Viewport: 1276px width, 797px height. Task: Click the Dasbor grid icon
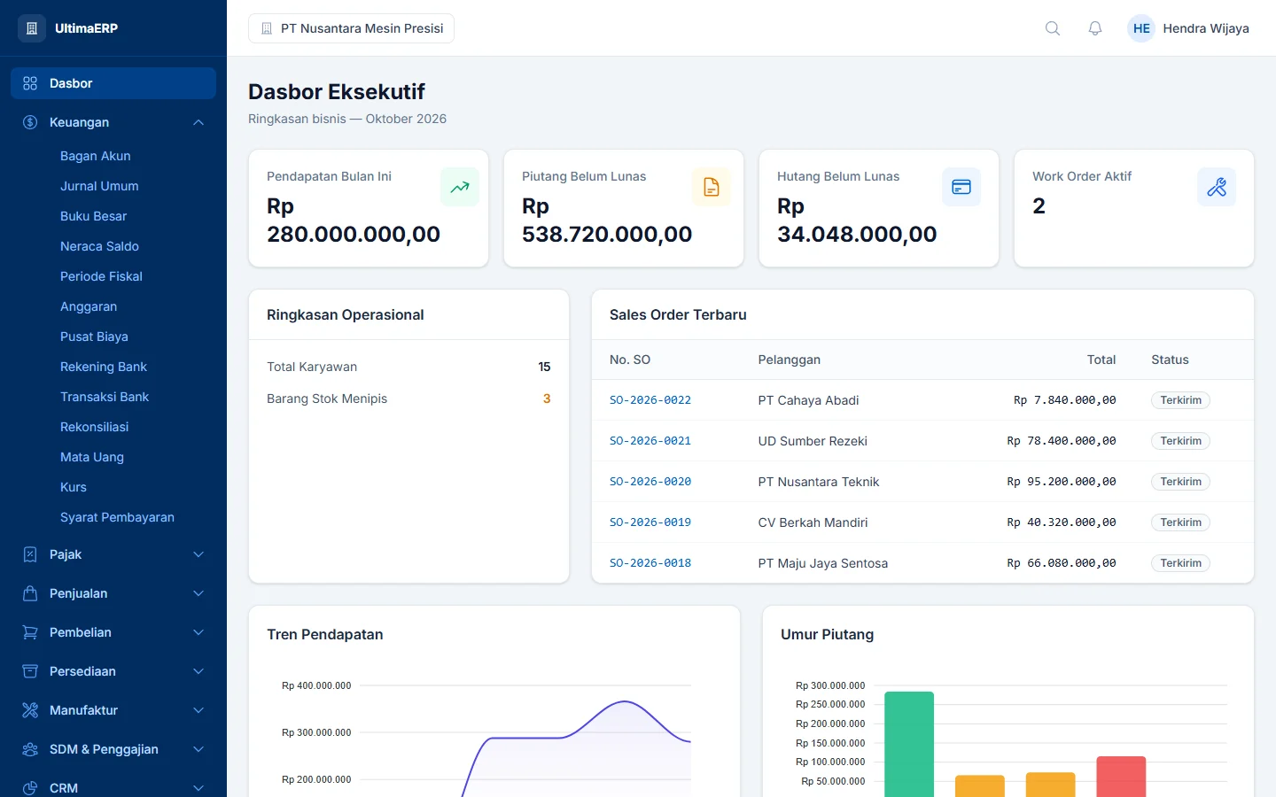tap(30, 83)
